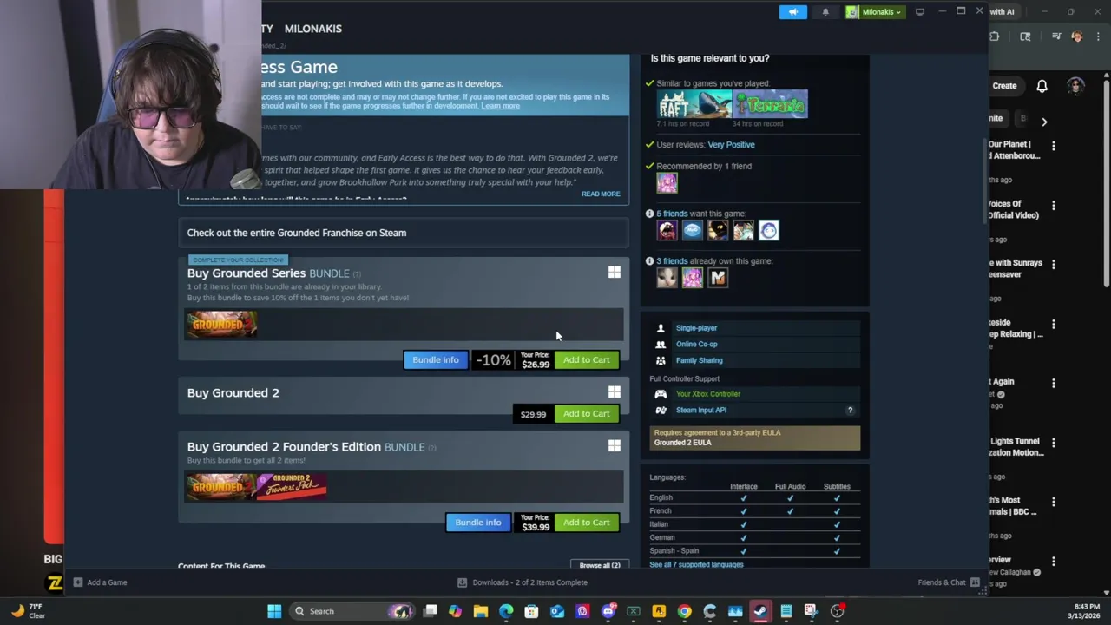Click Your Xbox Controller support link
The height and width of the screenshot is (625, 1111).
708,394
